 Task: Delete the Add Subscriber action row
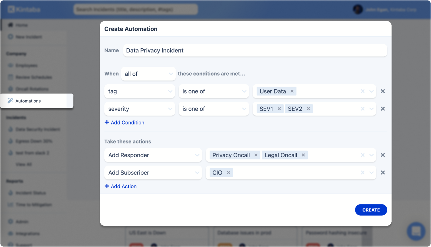tap(383, 173)
